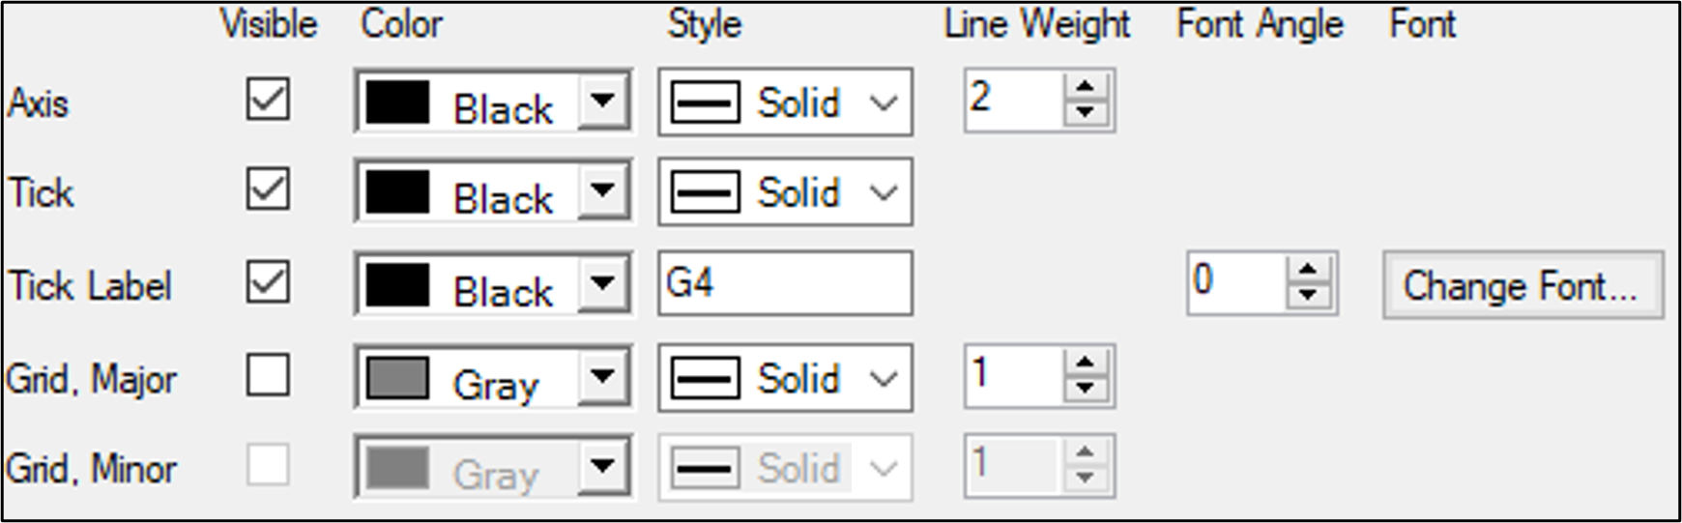Open the Axis line style dropdown

[x=884, y=102]
